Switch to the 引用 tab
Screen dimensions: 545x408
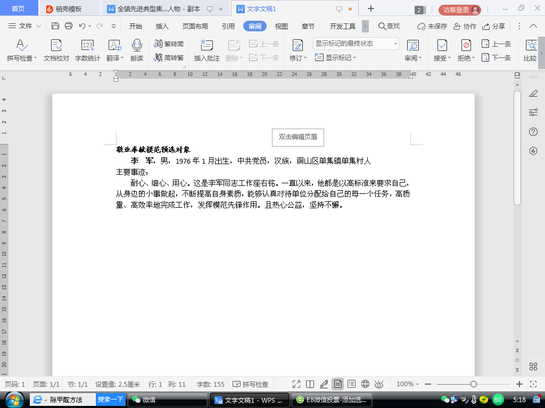pyautogui.click(x=228, y=26)
